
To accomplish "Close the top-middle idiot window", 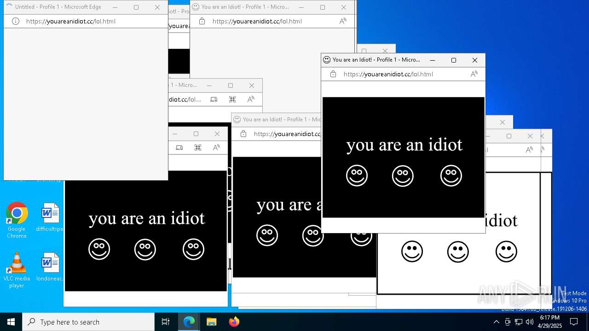I will coord(344,7).
